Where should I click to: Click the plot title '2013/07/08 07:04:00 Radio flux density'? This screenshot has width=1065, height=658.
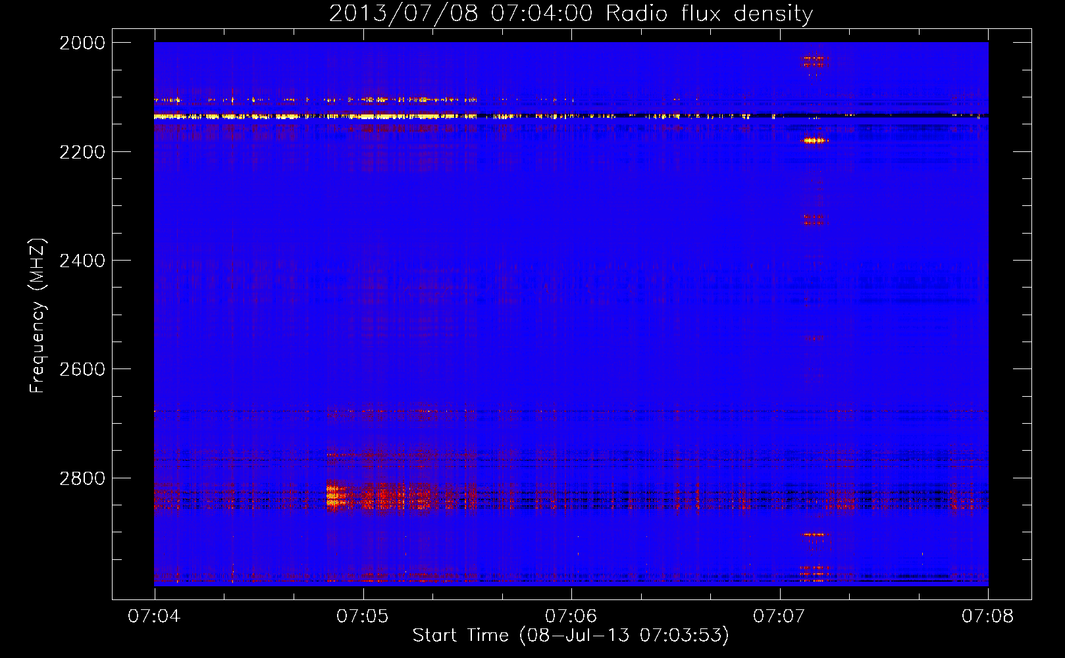[571, 14]
